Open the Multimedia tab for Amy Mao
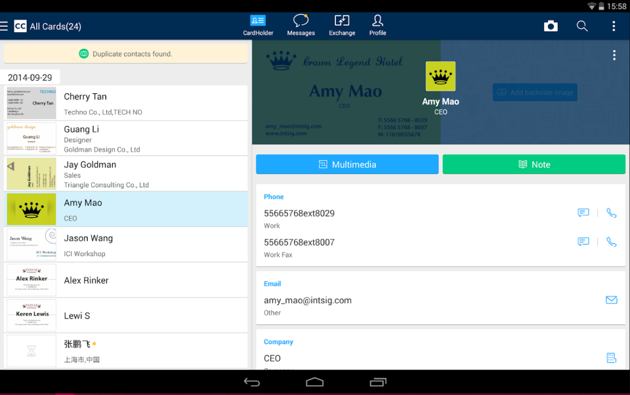The image size is (630, 395). point(346,164)
